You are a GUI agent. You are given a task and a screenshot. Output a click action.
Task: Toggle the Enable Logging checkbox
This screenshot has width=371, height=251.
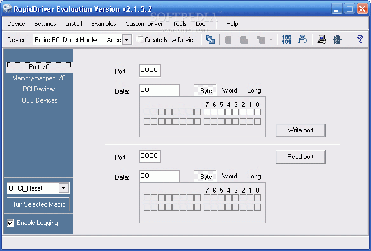[x=10, y=223]
